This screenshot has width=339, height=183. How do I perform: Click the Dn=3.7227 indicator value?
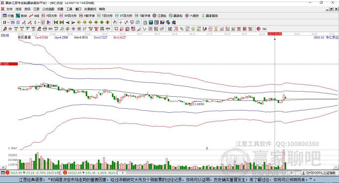coord(101,38)
